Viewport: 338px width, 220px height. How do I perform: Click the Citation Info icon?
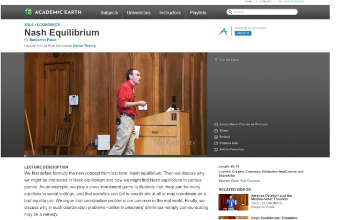216,143
